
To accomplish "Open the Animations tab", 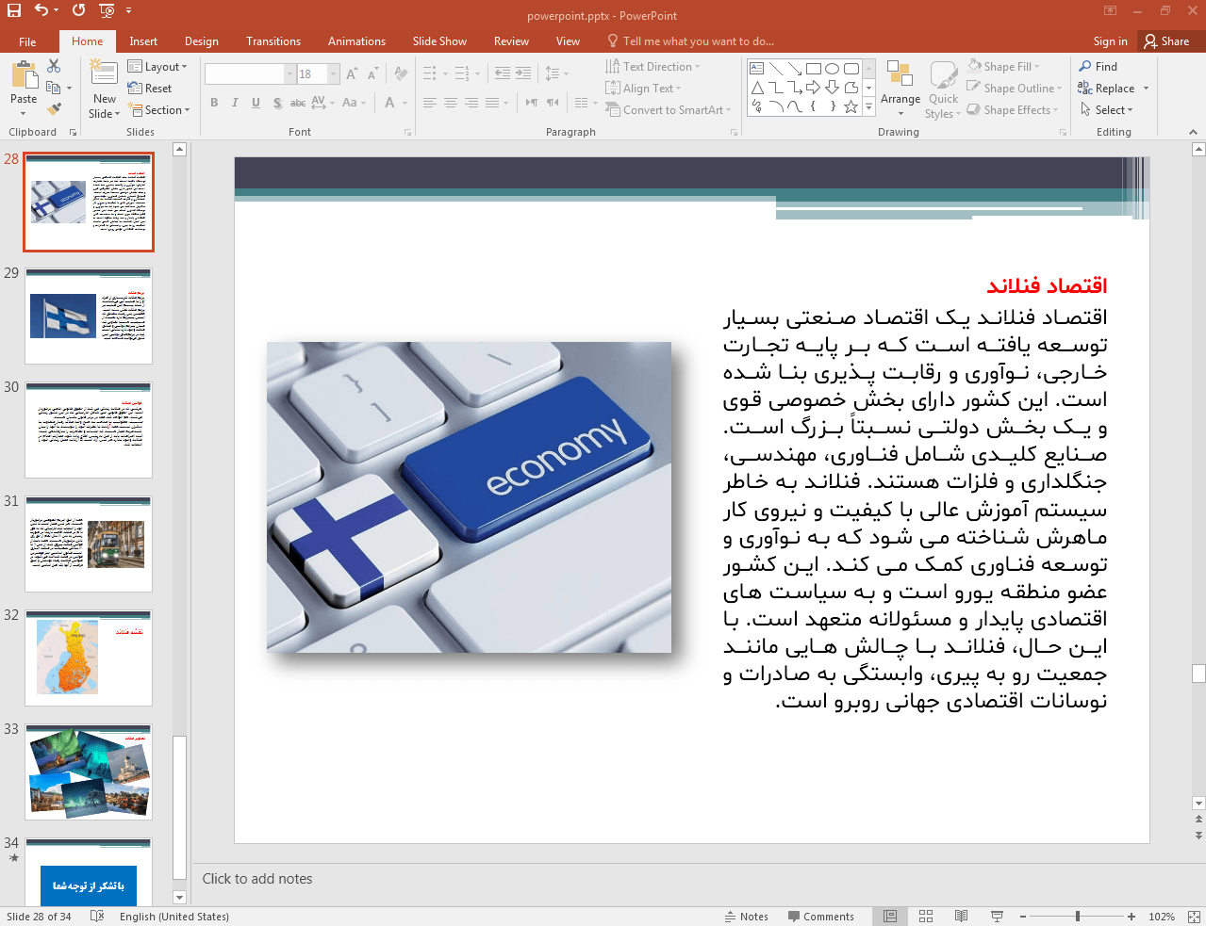I will (356, 41).
